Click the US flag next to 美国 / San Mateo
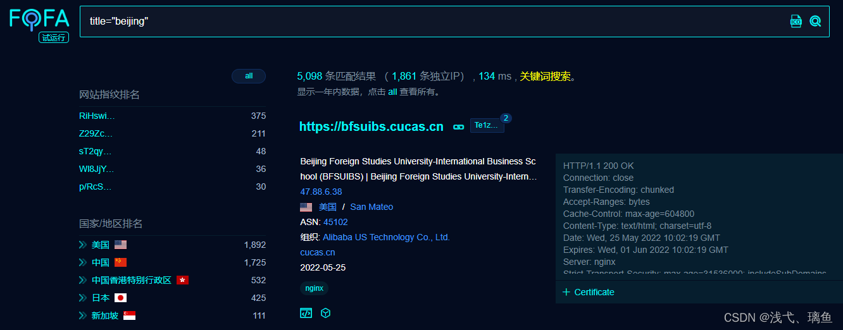The image size is (843, 330). coord(306,207)
